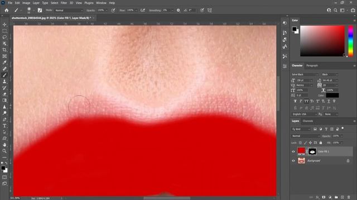Select the Clone Stamp tool

click(x=4, y=82)
